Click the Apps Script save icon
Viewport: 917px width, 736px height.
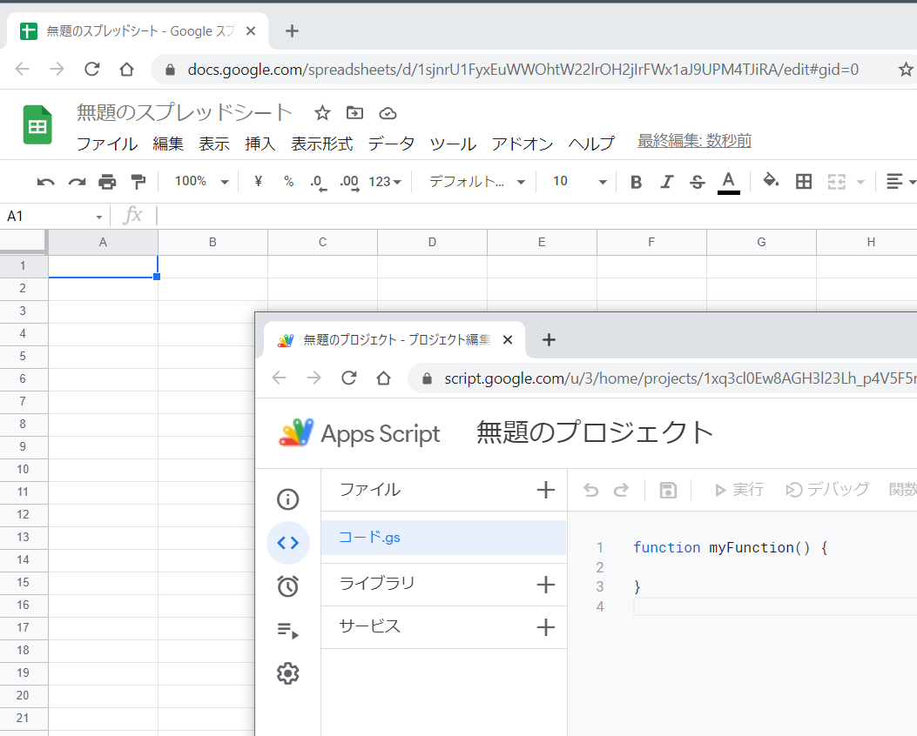click(668, 490)
